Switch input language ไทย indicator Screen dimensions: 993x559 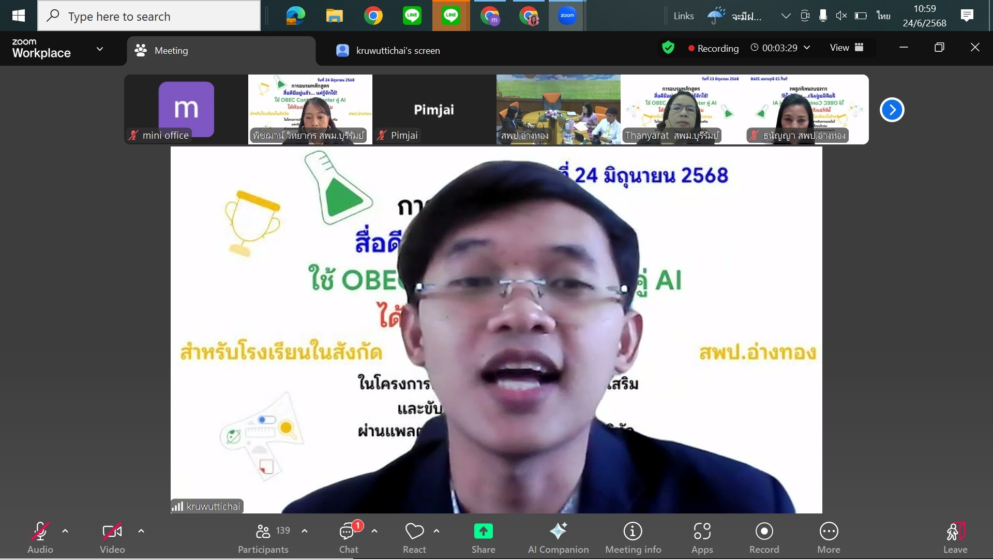coord(883,16)
